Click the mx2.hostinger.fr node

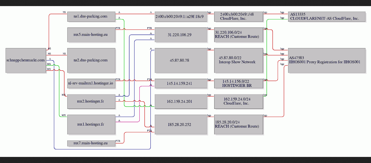pyautogui.click(x=91, y=101)
